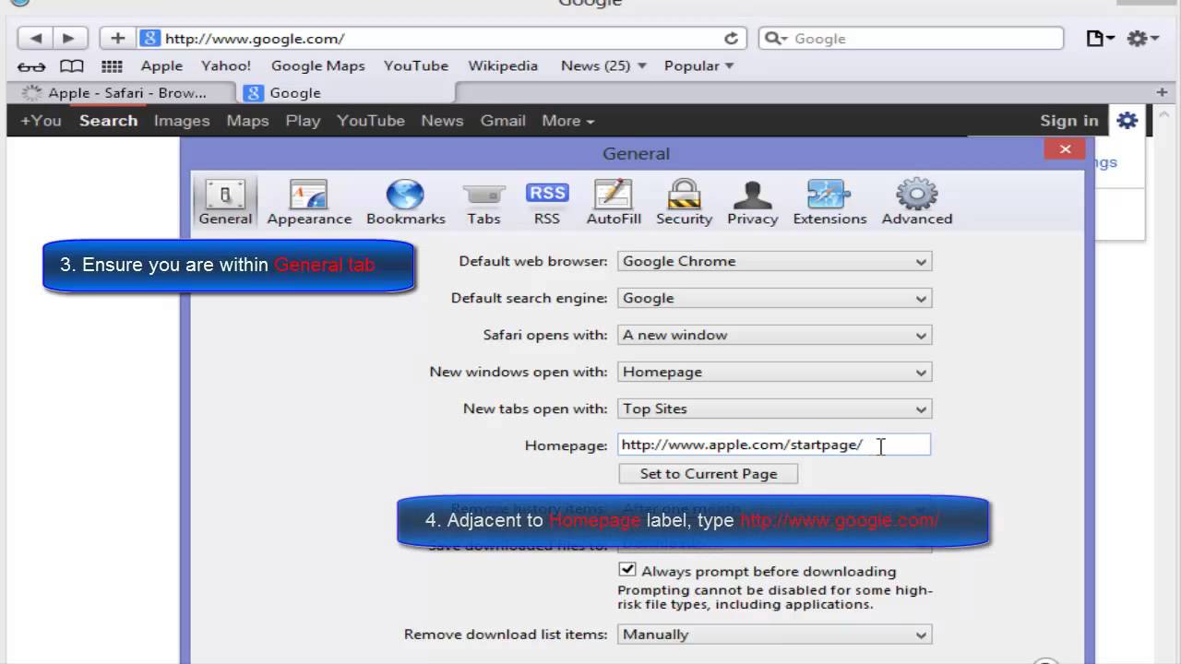This screenshot has height=664, width=1181.
Task: Expand the More menu in Google bar
Action: [x=567, y=121]
